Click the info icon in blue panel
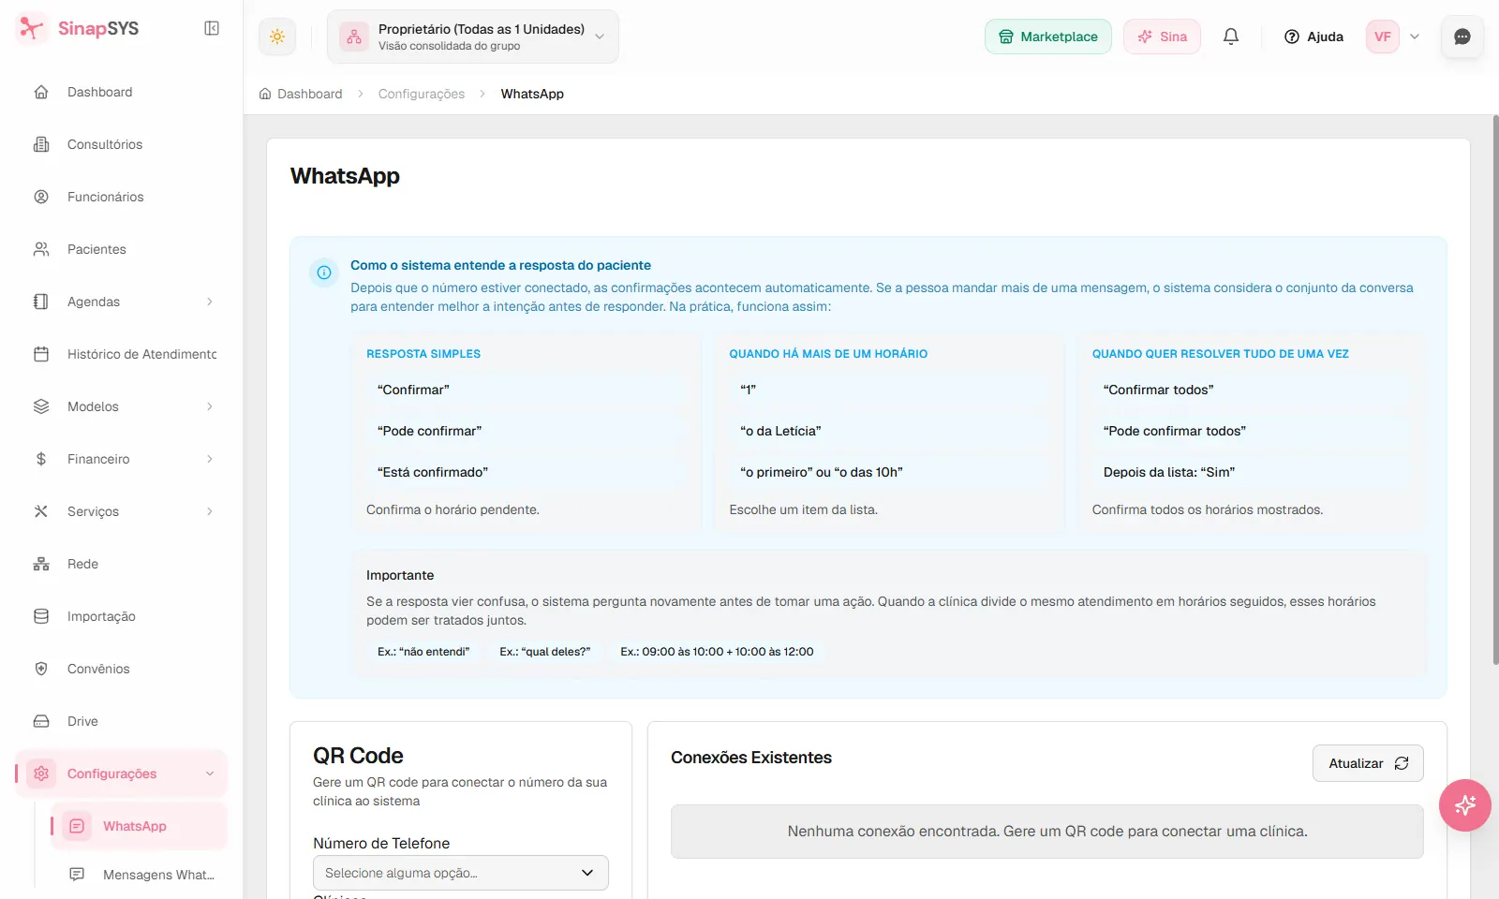Viewport: 1499px width, 899px height. (324, 273)
